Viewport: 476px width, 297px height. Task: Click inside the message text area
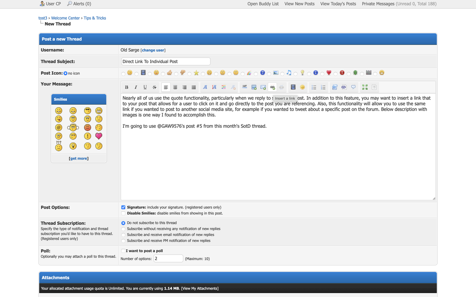(278, 147)
